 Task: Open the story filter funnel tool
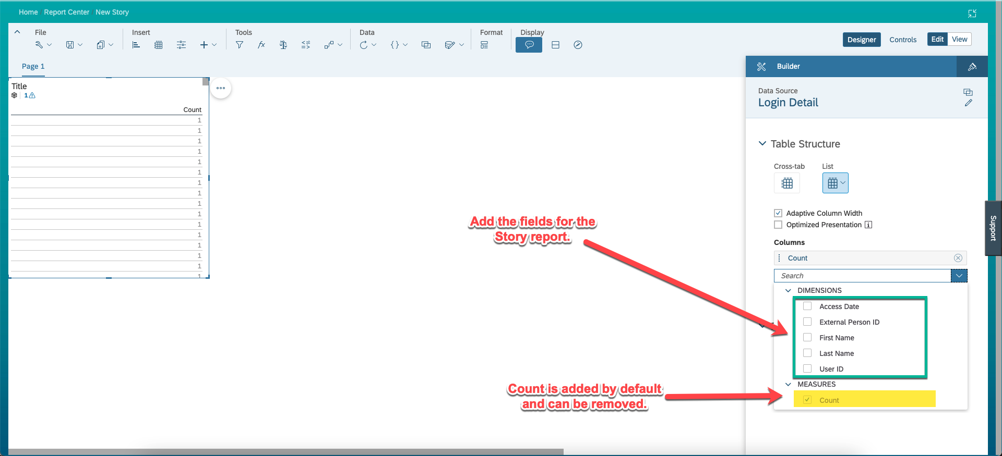(240, 45)
